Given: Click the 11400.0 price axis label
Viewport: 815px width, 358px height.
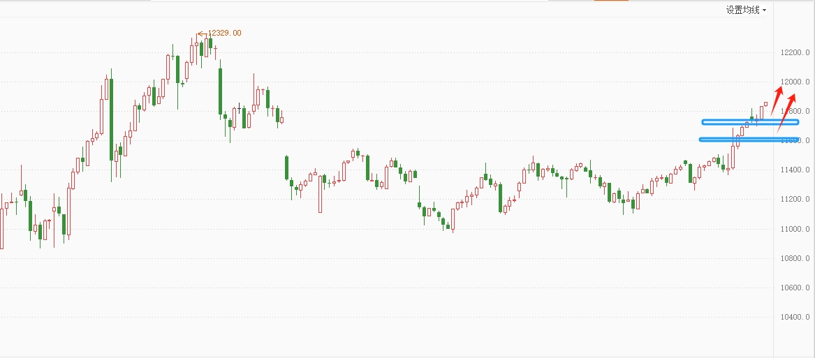Looking at the screenshot, I should click(796, 170).
